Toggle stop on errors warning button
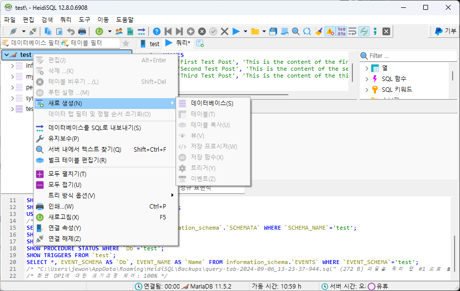This screenshot has height=291, width=460. pyautogui.click(x=330, y=31)
